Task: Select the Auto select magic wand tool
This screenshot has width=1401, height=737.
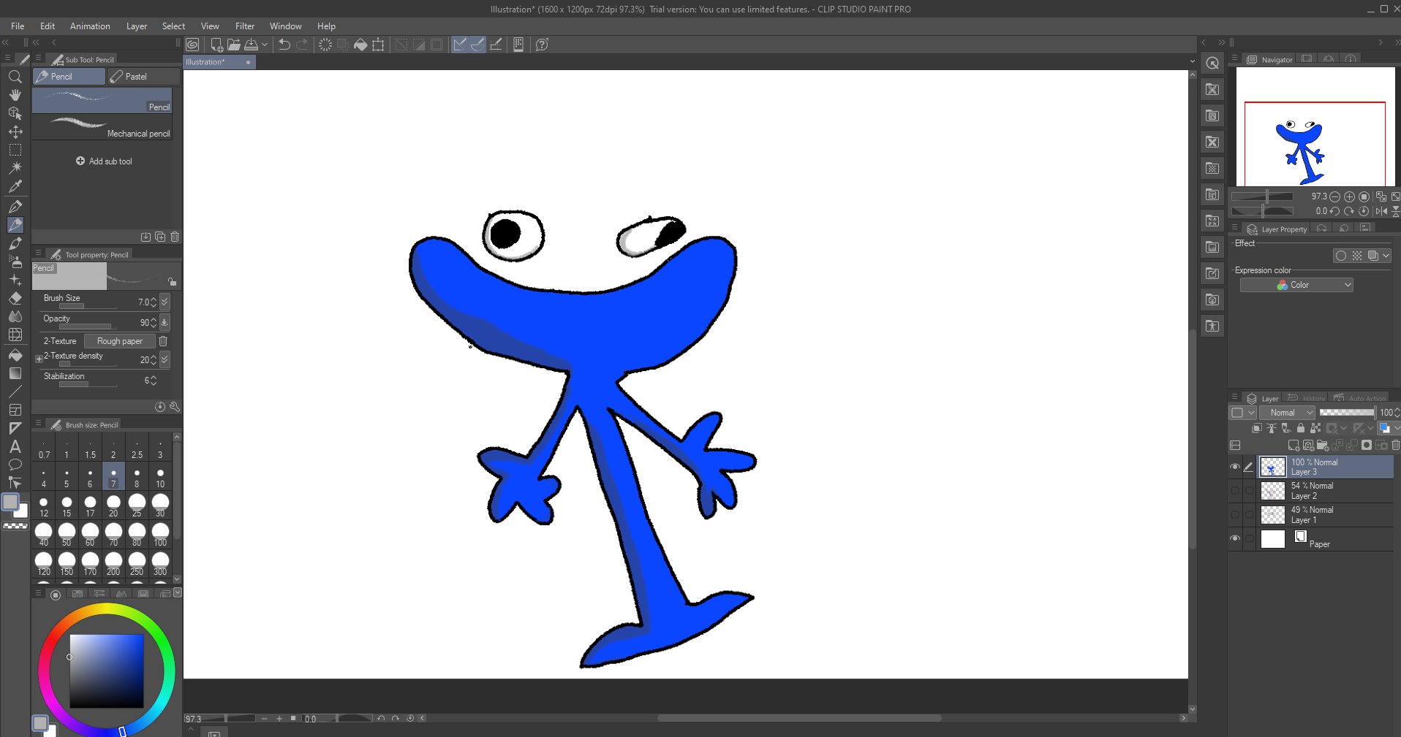Action: (x=15, y=168)
